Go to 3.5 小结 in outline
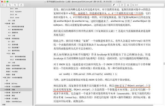 (x=11, y=20)
